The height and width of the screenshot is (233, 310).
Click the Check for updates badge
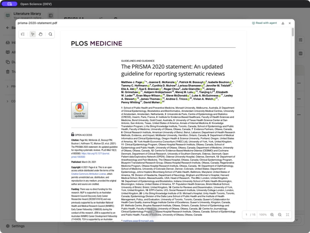(80, 110)
